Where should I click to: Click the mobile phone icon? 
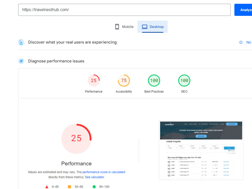[x=117, y=27]
